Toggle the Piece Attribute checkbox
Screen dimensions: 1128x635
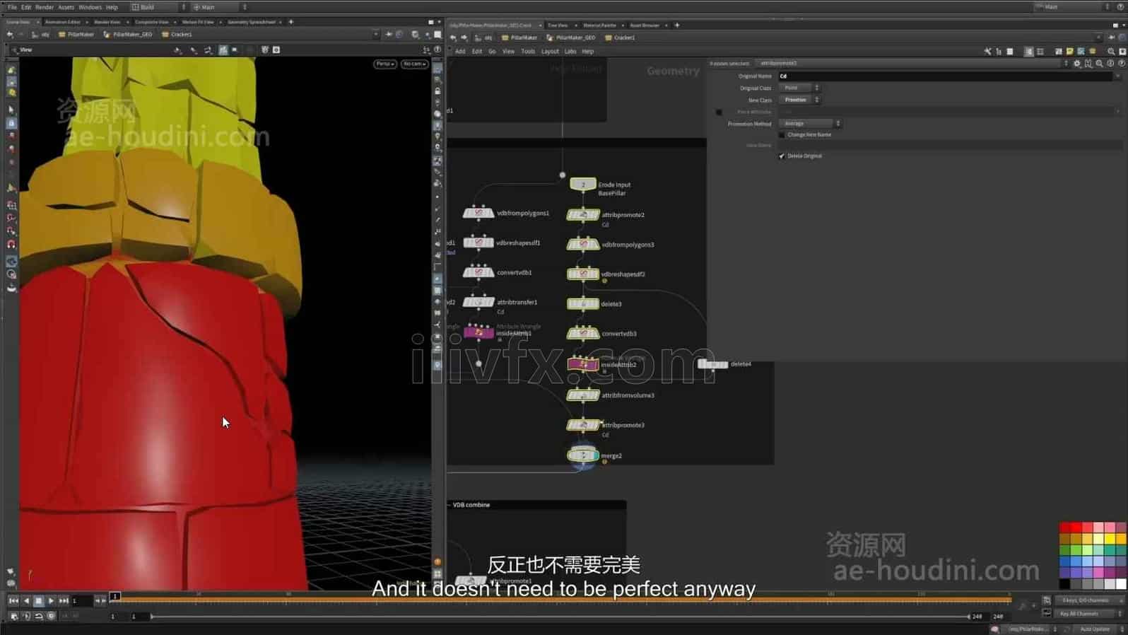tap(719, 112)
